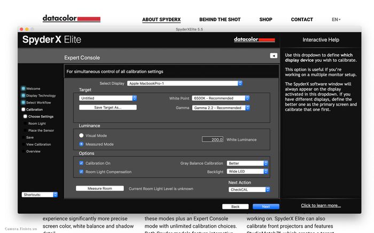Image resolution: width=374 pixels, height=233 pixels.
Task: Go to Save step in sidebar
Action: pos(30,138)
